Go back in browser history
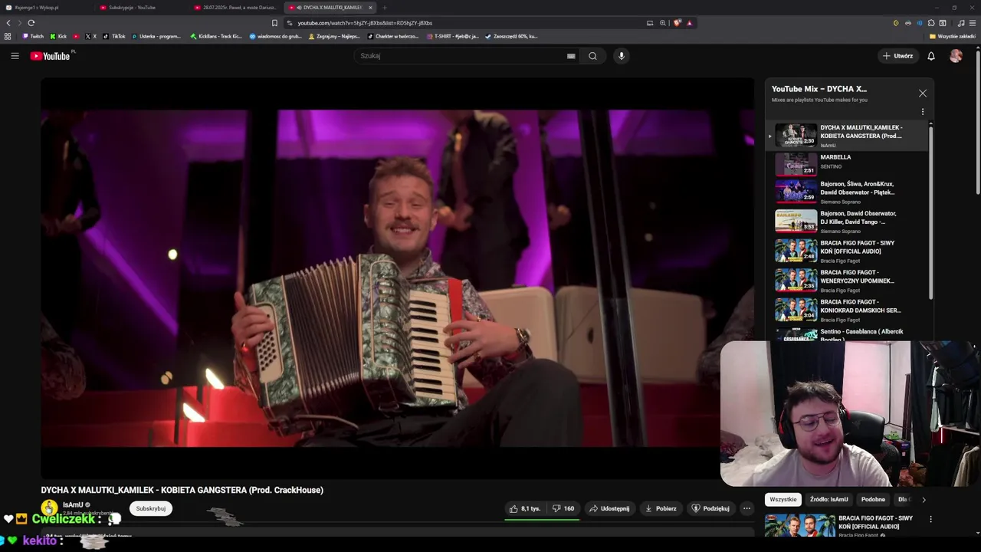Screen dimensions: 981x552 pos(8,23)
